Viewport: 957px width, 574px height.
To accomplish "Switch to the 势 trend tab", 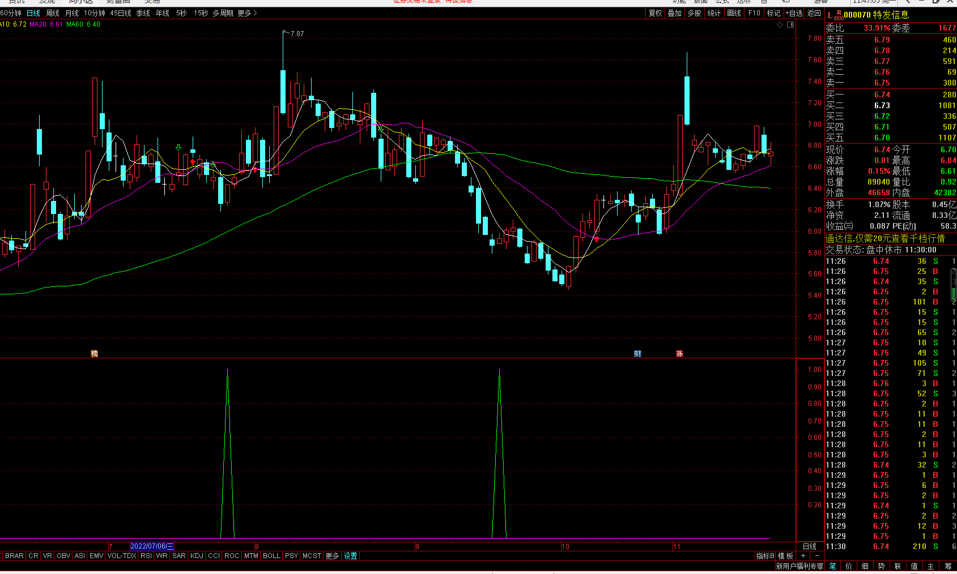I will pos(881,566).
